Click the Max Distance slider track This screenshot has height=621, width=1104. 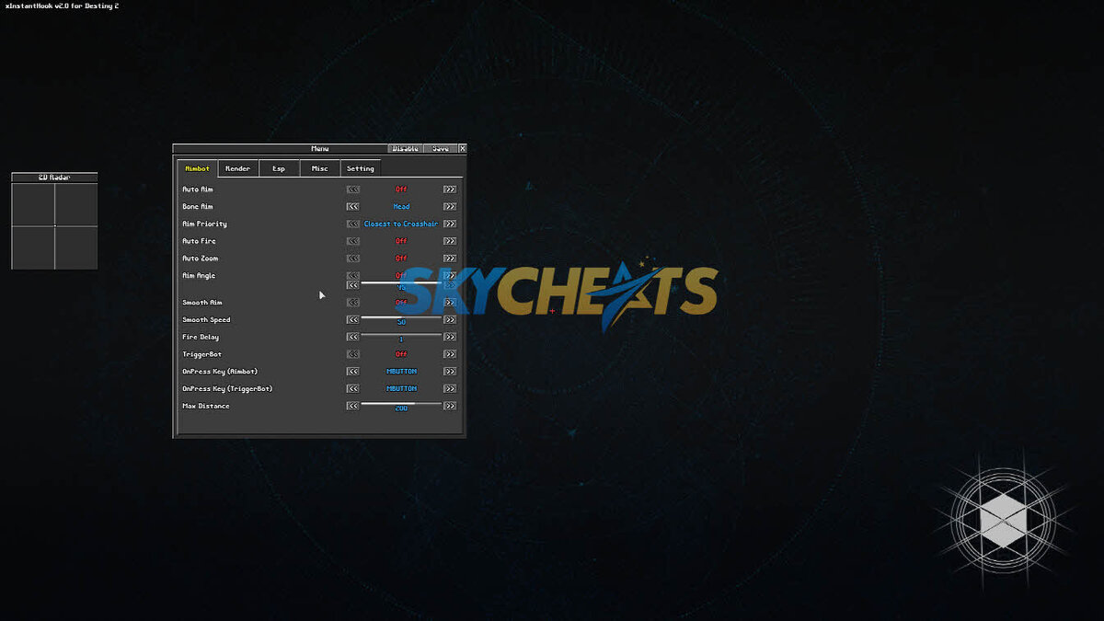pos(401,403)
